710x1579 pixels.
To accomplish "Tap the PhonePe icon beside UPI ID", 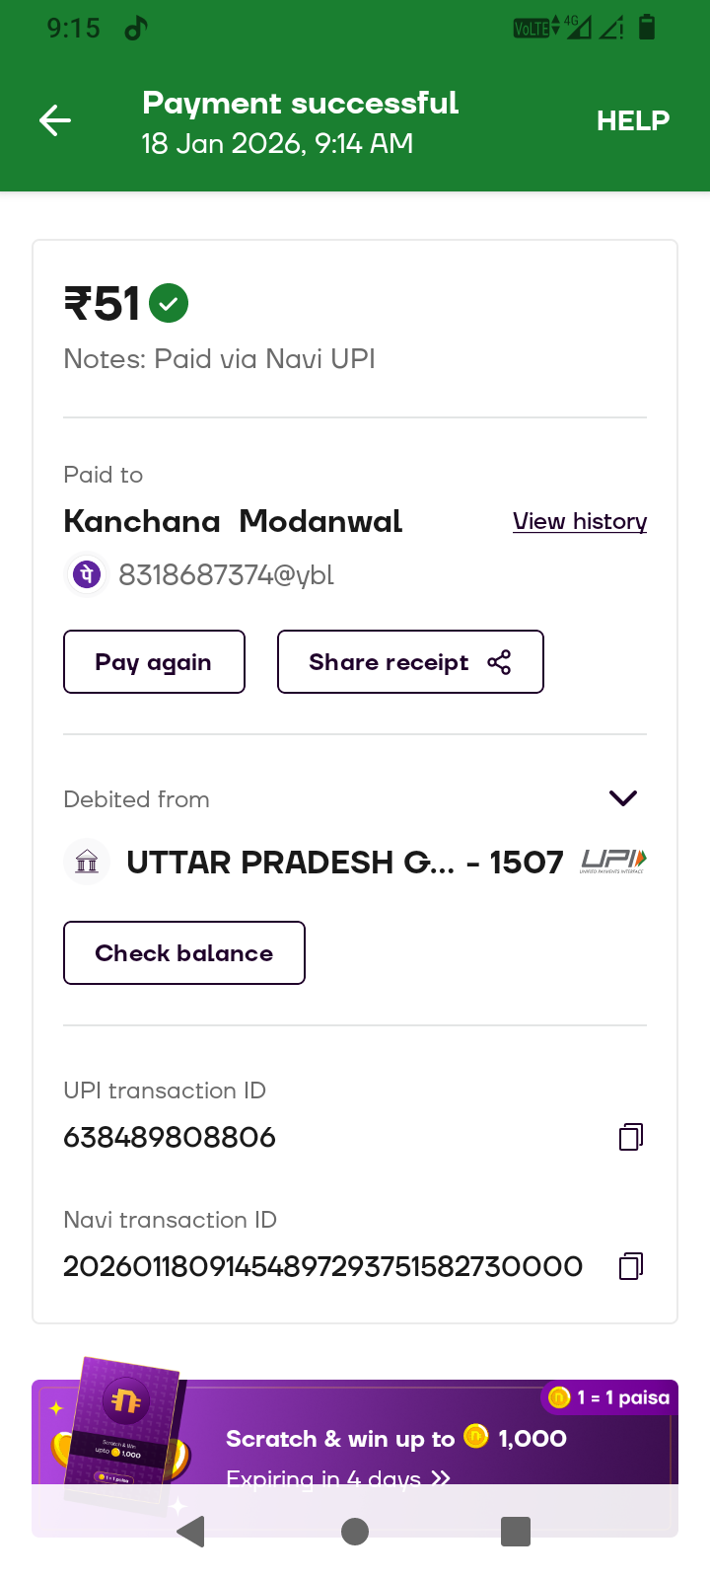I will point(87,573).
